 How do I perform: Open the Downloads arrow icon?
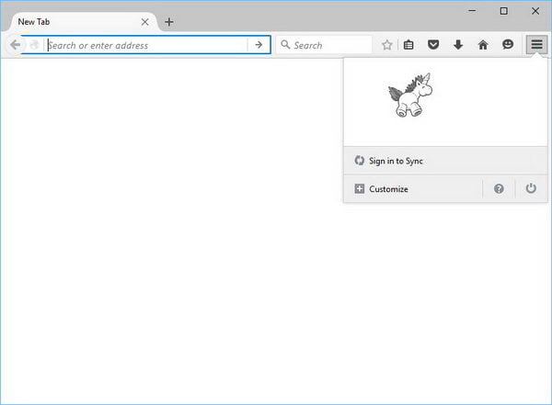coord(458,45)
